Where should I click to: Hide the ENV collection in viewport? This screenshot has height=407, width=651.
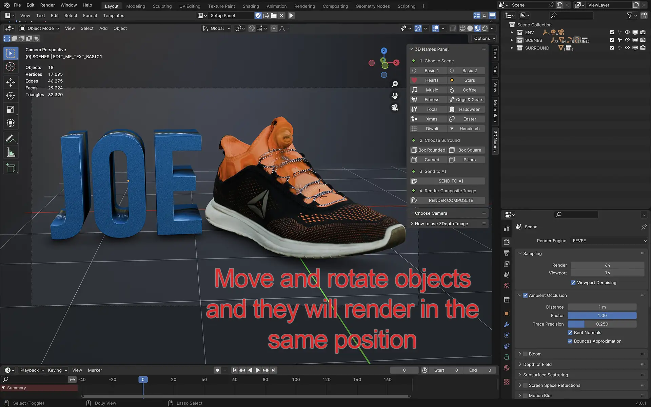point(627,32)
